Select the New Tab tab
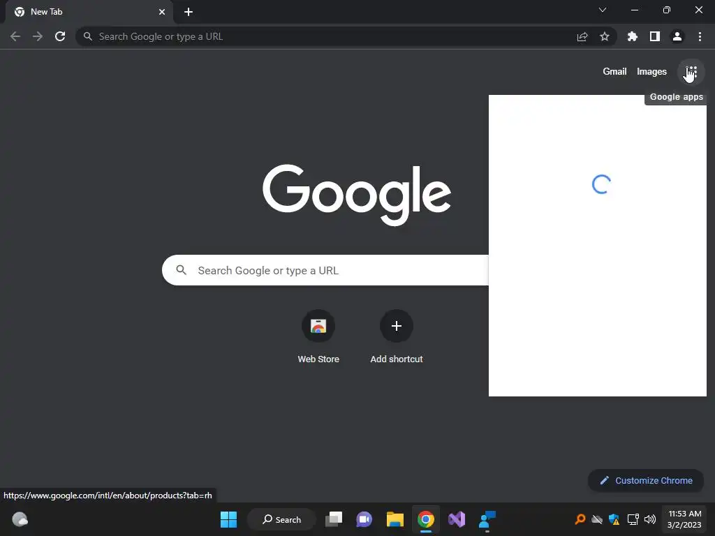 tap(89, 12)
